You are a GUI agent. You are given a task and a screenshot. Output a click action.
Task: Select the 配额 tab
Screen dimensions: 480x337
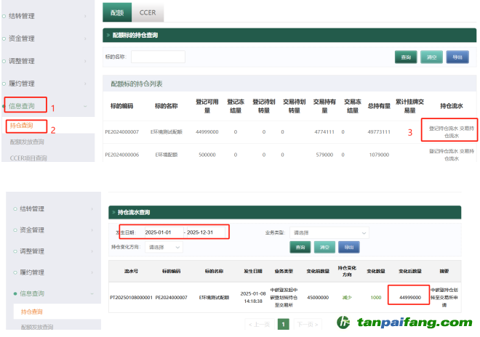116,12
